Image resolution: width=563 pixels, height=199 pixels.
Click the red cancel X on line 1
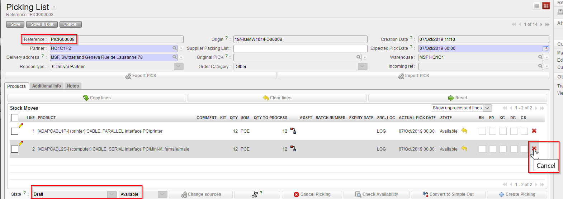coord(534,131)
